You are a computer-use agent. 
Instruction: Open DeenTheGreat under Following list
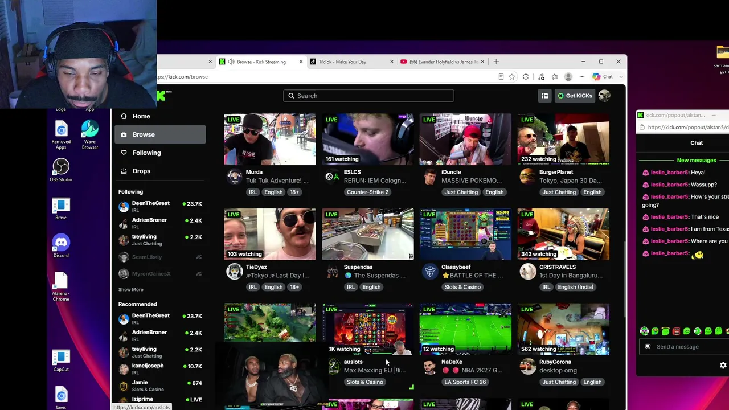click(x=160, y=207)
